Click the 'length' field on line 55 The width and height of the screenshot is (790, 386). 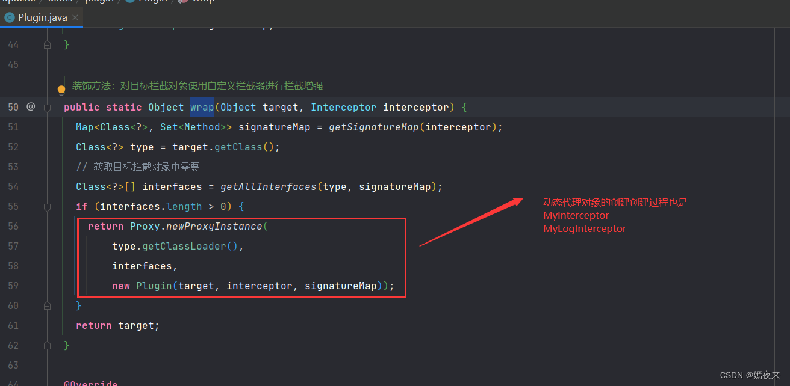pos(184,206)
